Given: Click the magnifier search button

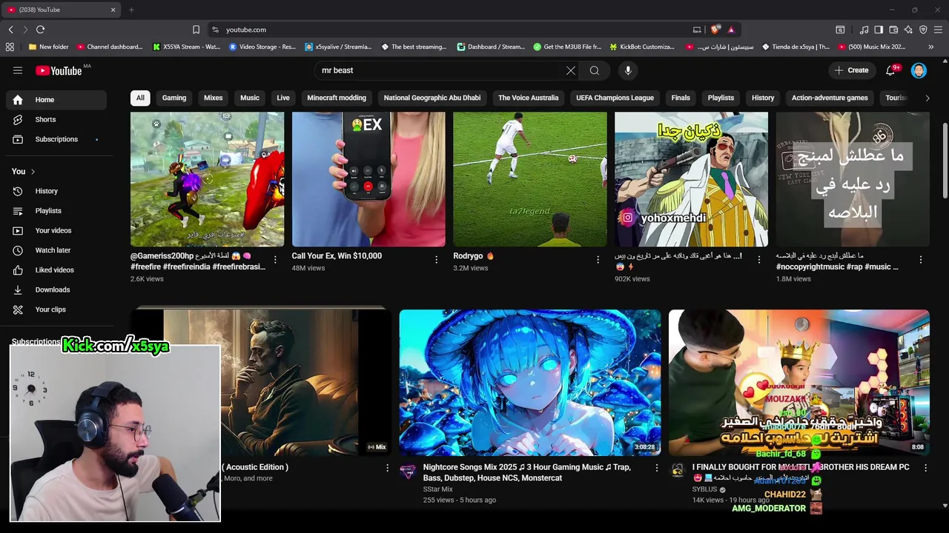Looking at the screenshot, I should click(595, 70).
